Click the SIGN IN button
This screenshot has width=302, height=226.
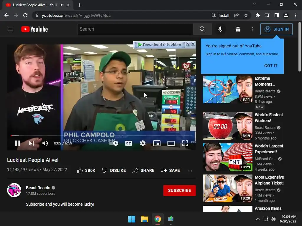point(276,29)
